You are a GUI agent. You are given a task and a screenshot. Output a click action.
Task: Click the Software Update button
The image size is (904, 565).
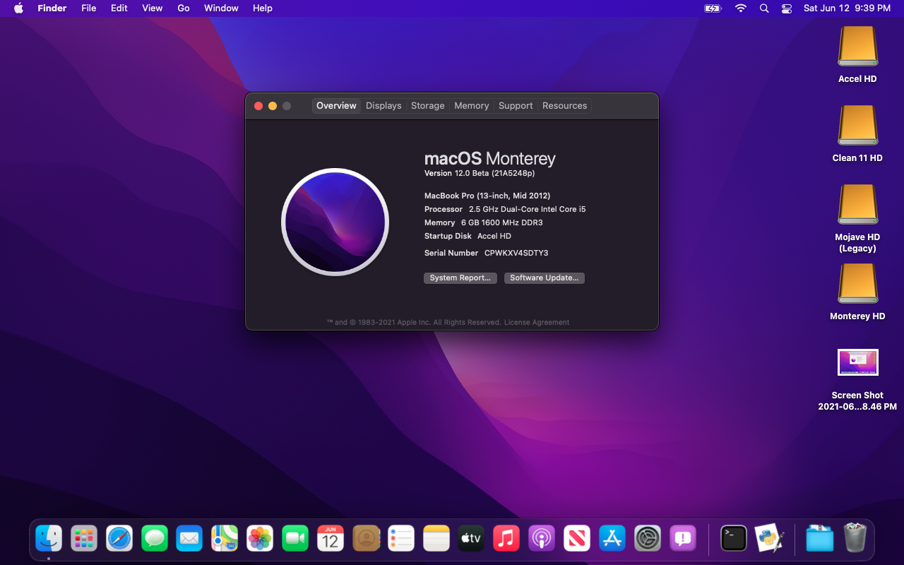click(x=544, y=278)
